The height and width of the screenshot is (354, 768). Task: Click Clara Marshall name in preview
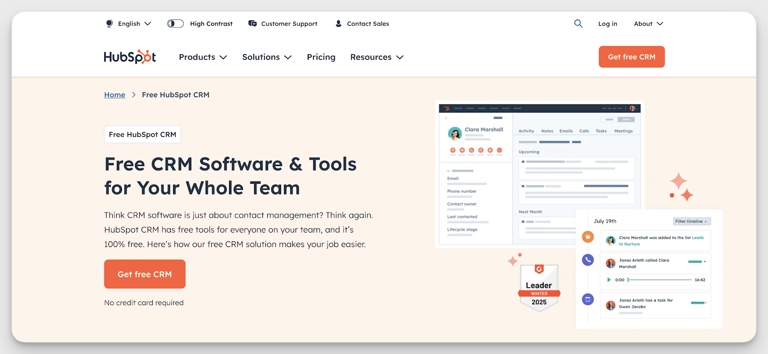click(x=484, y=130)
